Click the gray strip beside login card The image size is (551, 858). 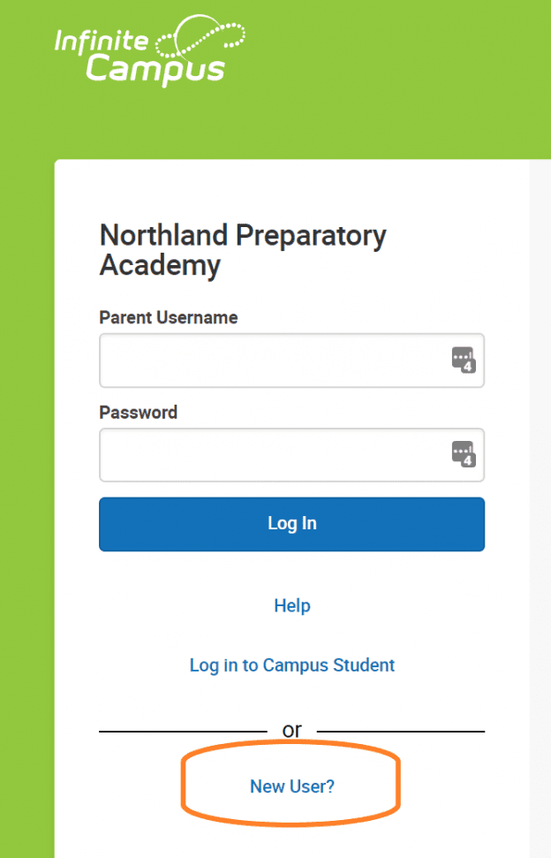tap(540, 509)
